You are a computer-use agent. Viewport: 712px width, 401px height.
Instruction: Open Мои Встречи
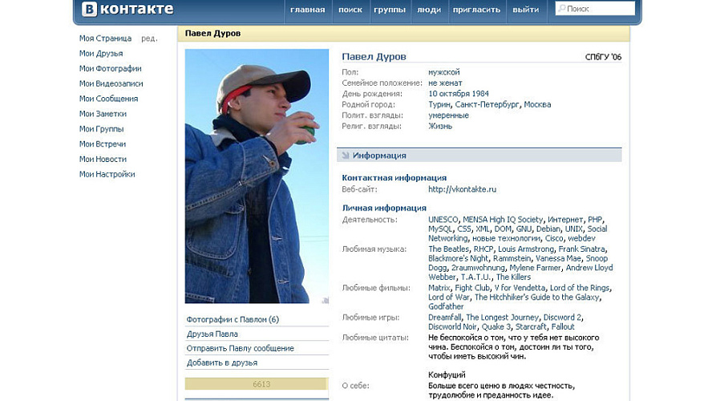point(103,144)
